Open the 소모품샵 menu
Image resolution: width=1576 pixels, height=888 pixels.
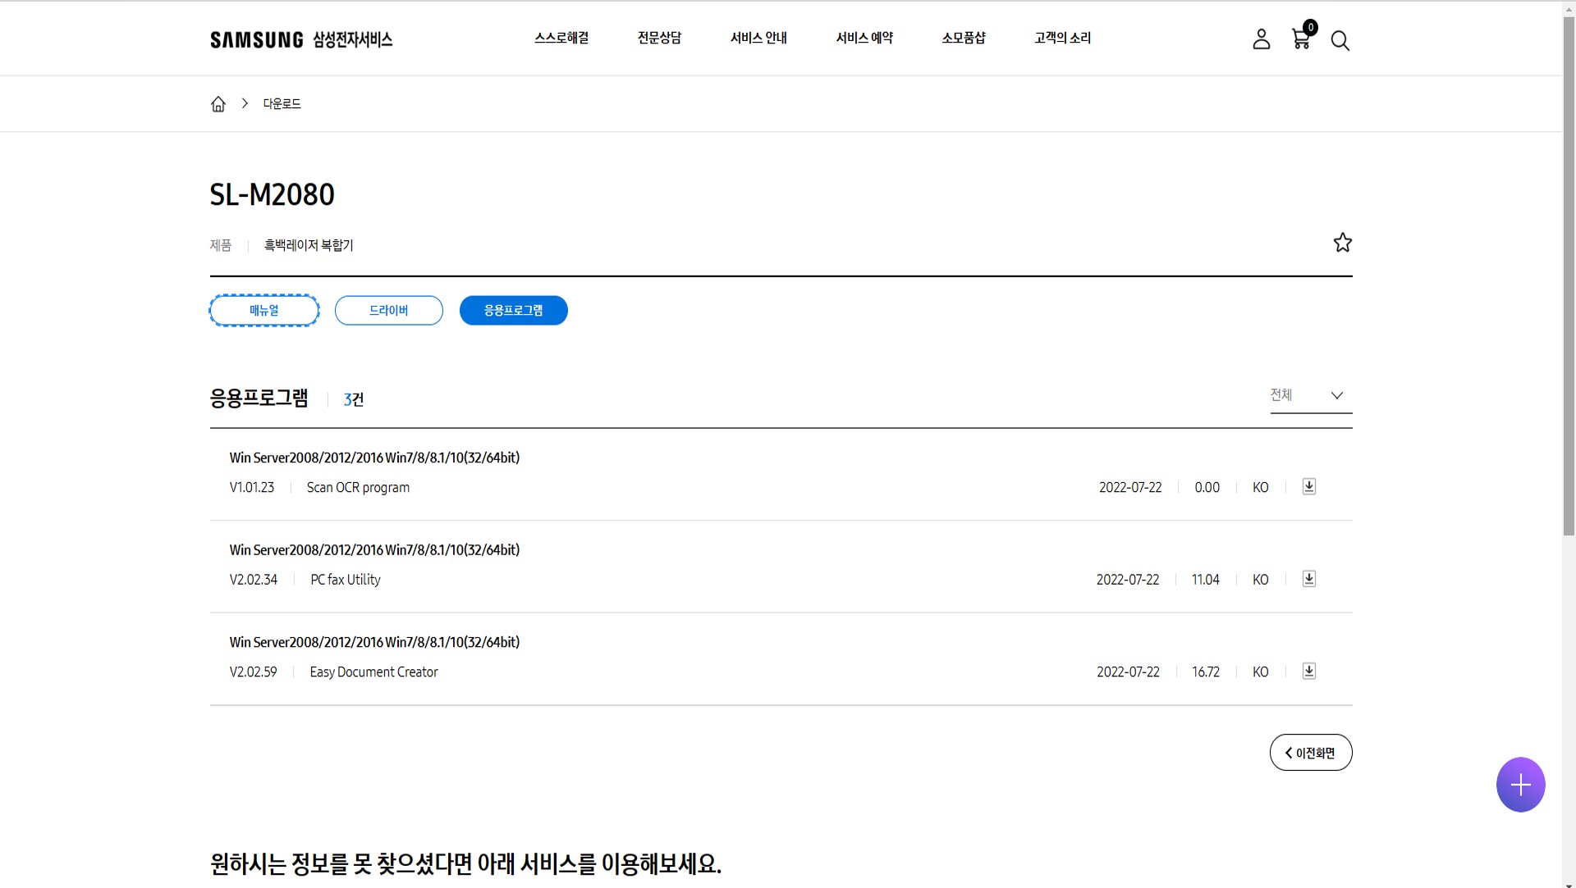pos(964,38)
